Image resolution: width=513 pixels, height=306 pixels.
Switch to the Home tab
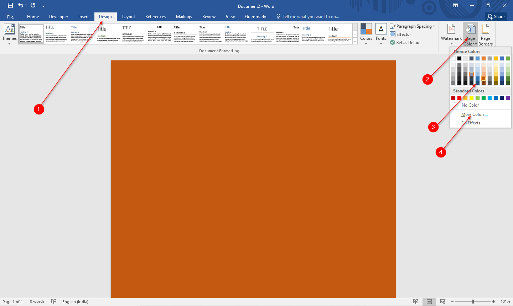pos(33,17)
